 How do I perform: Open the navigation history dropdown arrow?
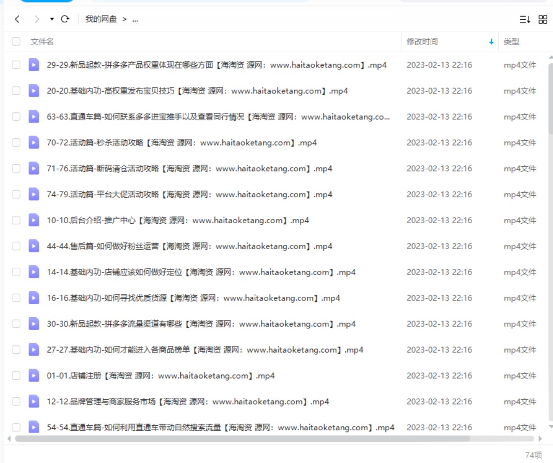[x=52, y=19]
